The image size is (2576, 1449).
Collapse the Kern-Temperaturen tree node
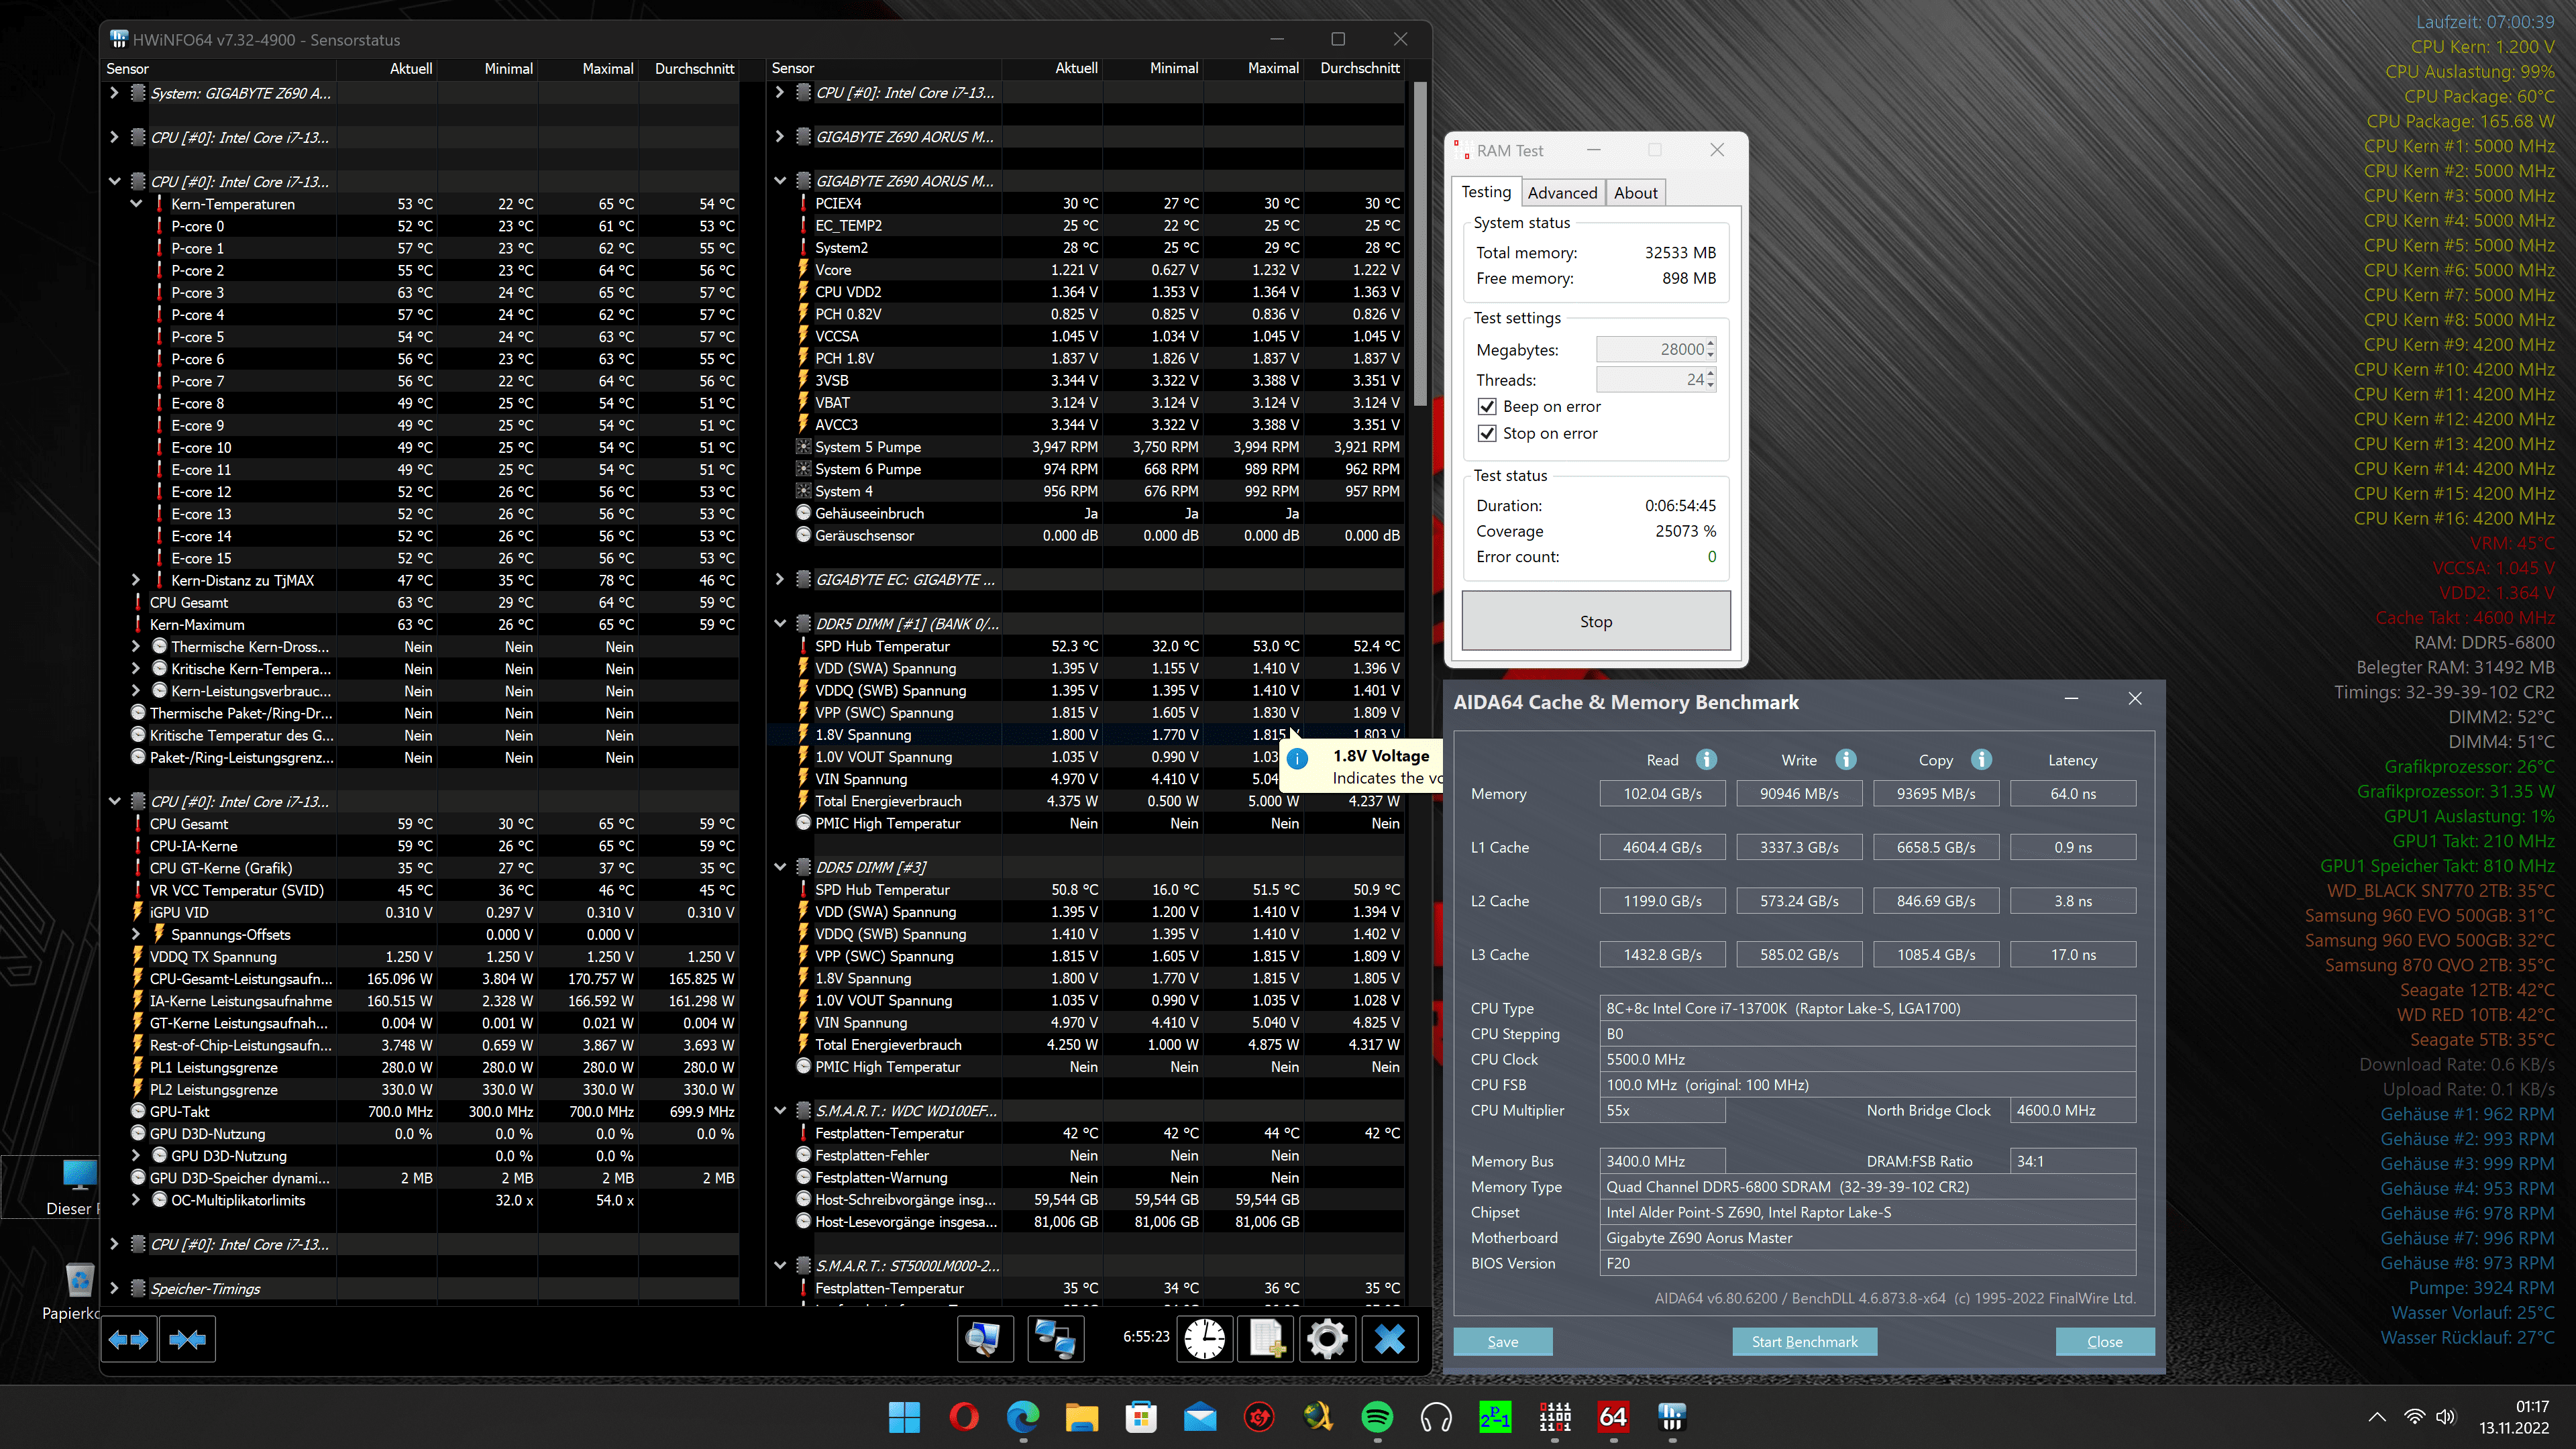pos(136,204)
